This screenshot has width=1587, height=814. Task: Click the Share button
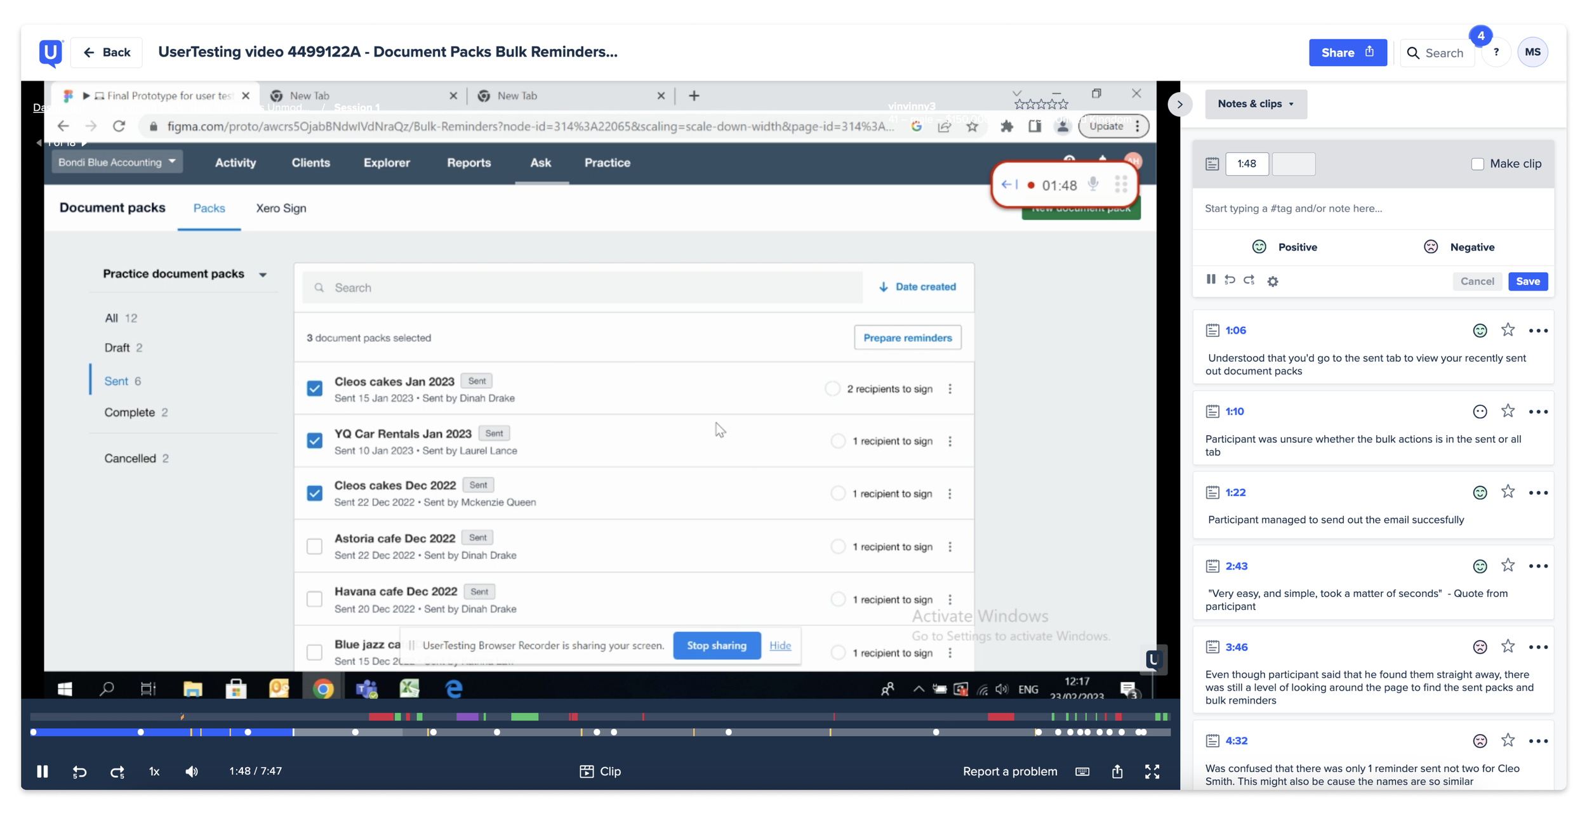(1347, 53)
